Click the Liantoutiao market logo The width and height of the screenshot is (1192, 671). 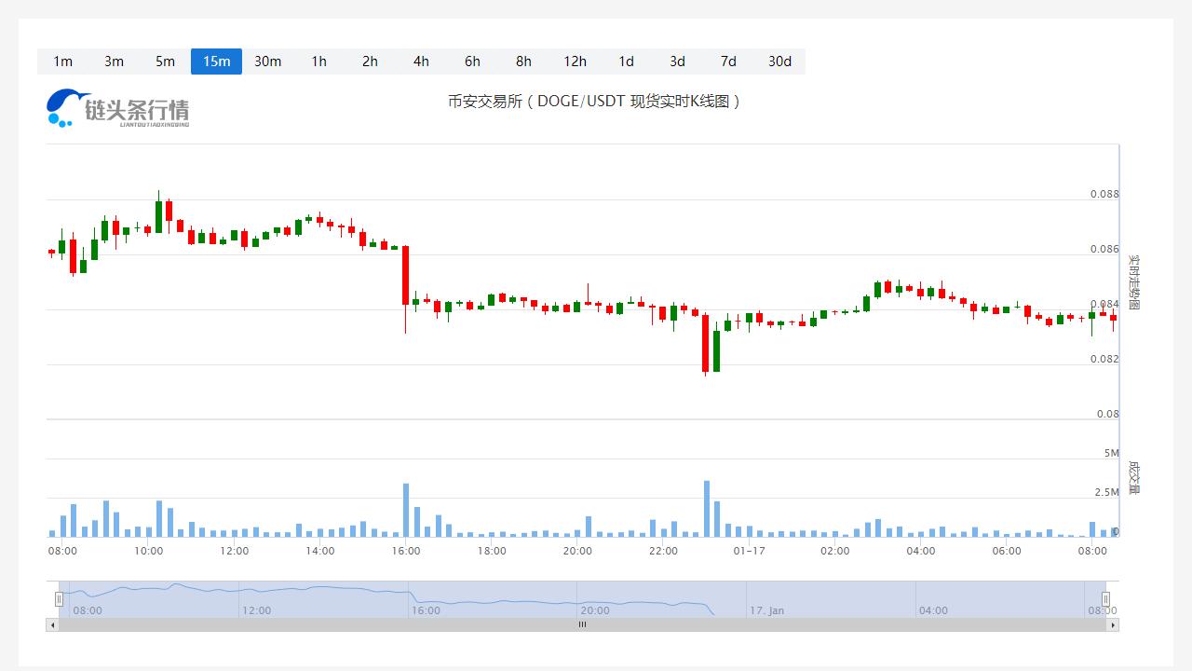click(118, 108)
